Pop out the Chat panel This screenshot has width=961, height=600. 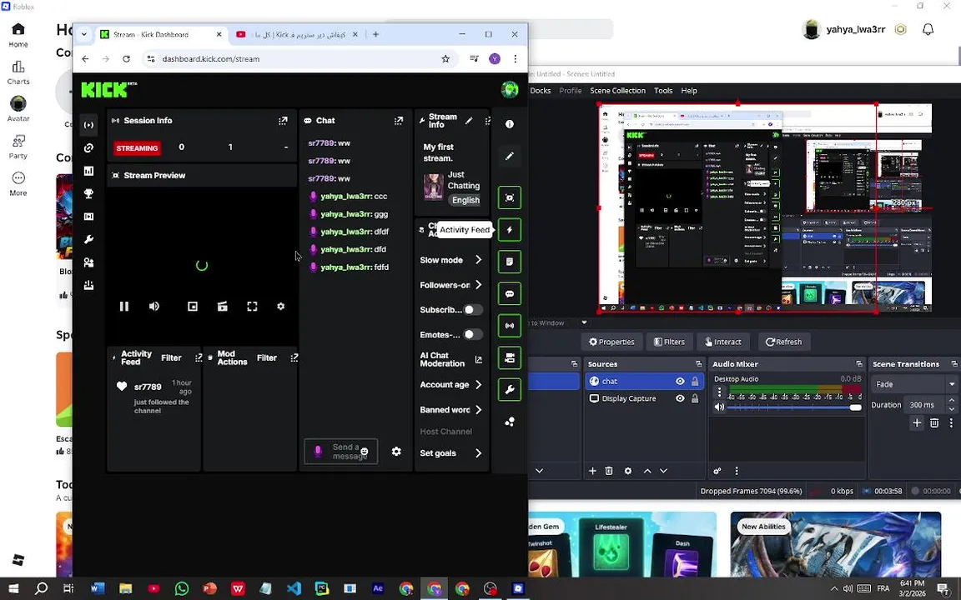click(399, 121)
